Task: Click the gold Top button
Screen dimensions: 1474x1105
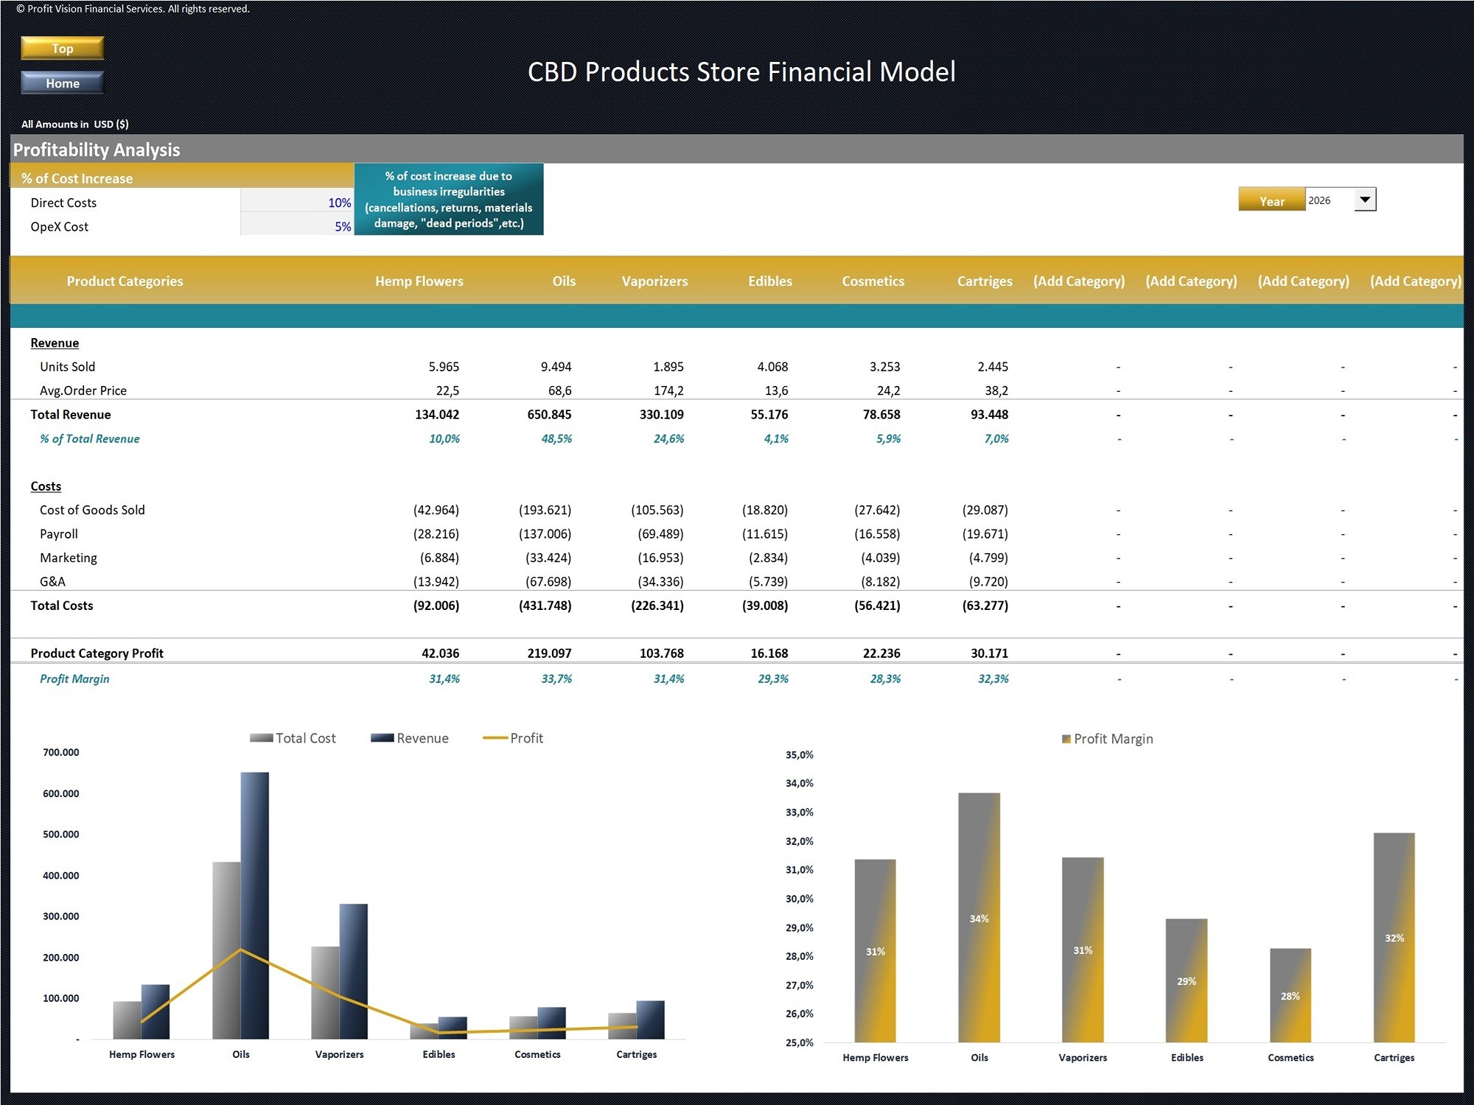Action: tap(62, 48)
